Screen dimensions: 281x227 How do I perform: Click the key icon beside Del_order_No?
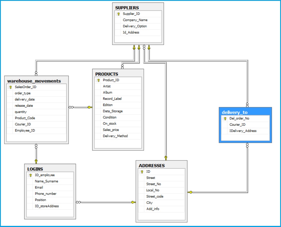[225, 118]
